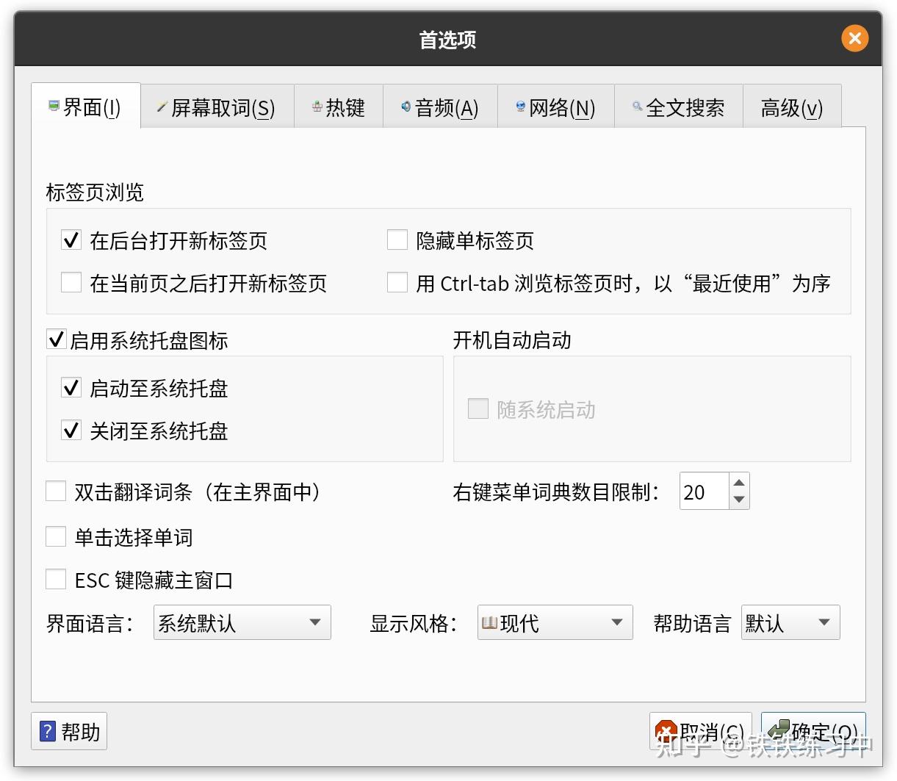Enable ESC 键隐藏主窗口 checkbox

pyautogui.click(x=56, y=579)
